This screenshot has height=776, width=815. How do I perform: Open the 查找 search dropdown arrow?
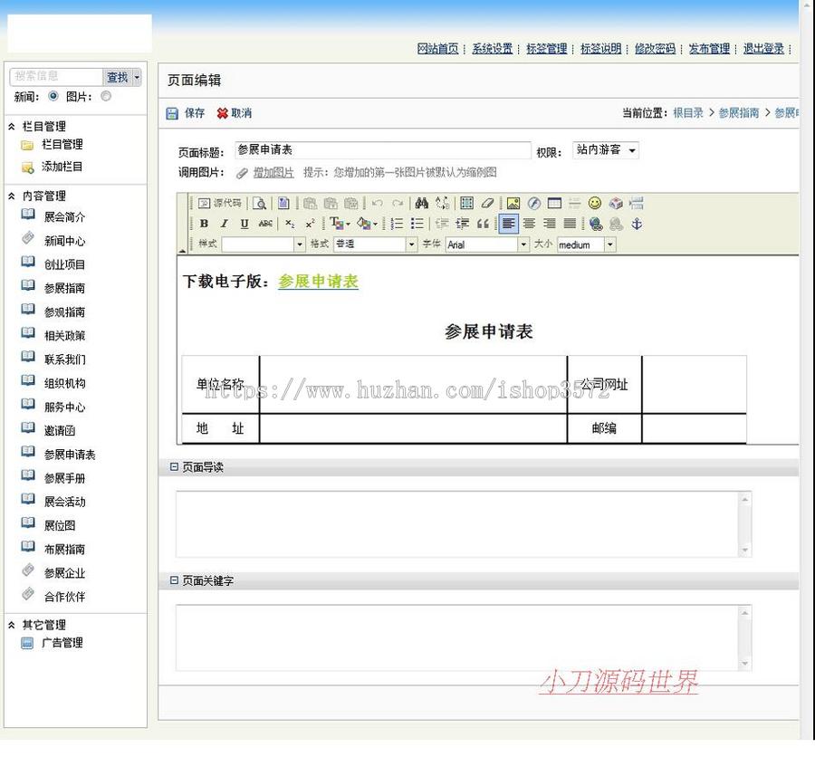137,78
